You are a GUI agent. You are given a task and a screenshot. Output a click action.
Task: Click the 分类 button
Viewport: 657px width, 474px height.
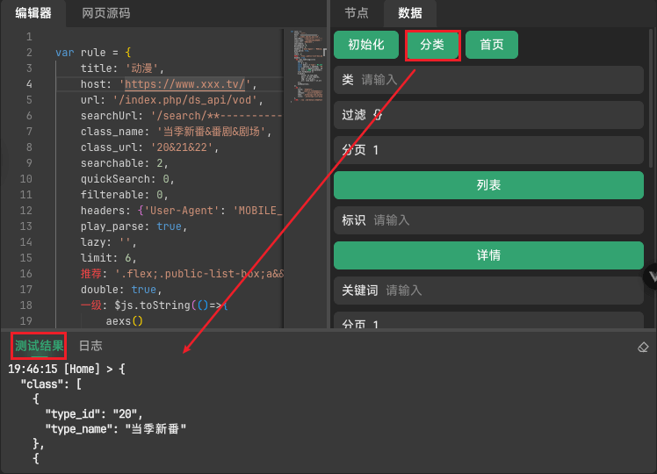(432, 45)
